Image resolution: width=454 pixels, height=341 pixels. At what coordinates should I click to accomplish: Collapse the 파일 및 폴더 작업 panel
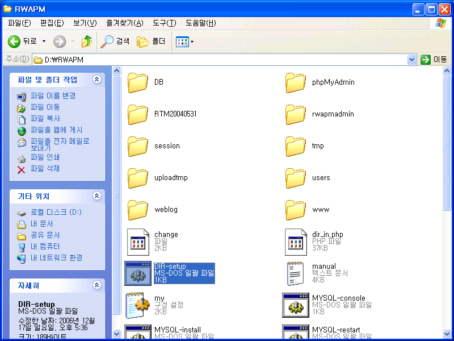96,79
